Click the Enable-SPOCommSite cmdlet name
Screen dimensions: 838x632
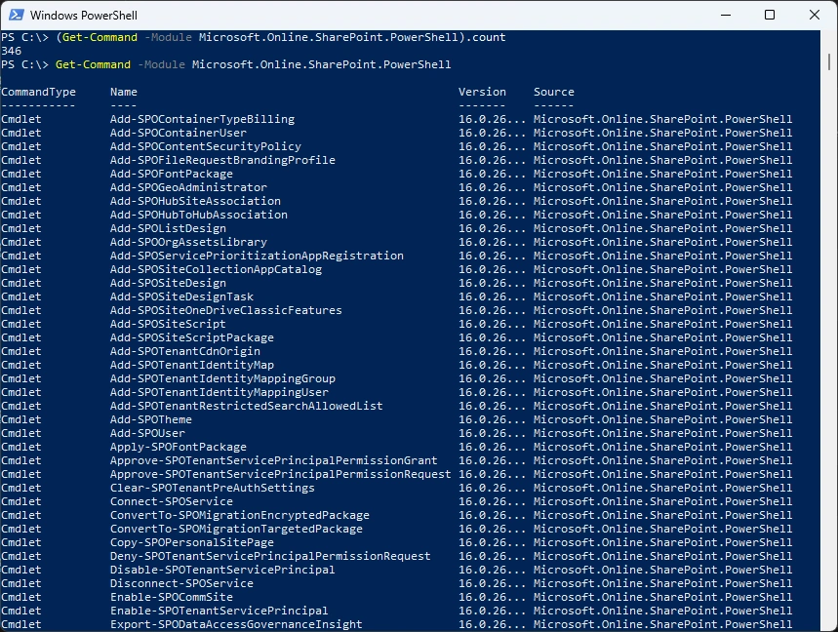(x=172, y=597)
